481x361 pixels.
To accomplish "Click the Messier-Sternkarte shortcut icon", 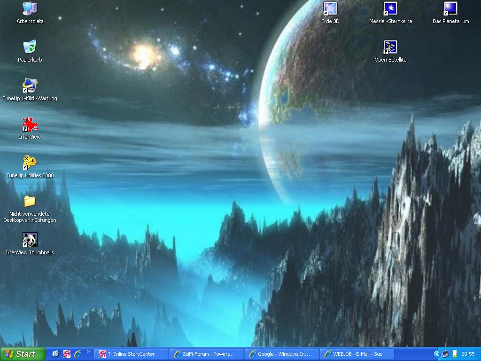I will click(390, 9).
